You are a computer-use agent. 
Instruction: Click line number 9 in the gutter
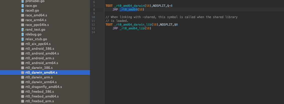coord(94,13)
